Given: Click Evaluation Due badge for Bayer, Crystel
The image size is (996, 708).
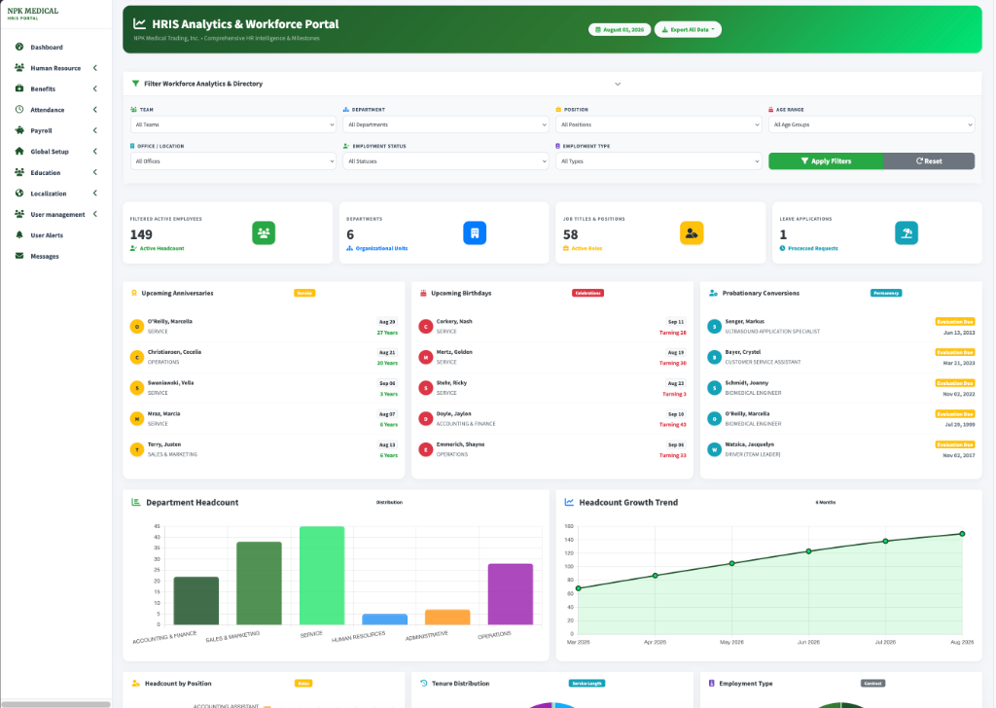Looking at the screenshot, I should tap(955, 352).
